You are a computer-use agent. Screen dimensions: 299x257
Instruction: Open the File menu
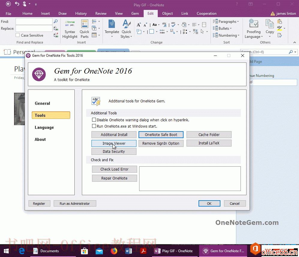[x=8, y=14]
